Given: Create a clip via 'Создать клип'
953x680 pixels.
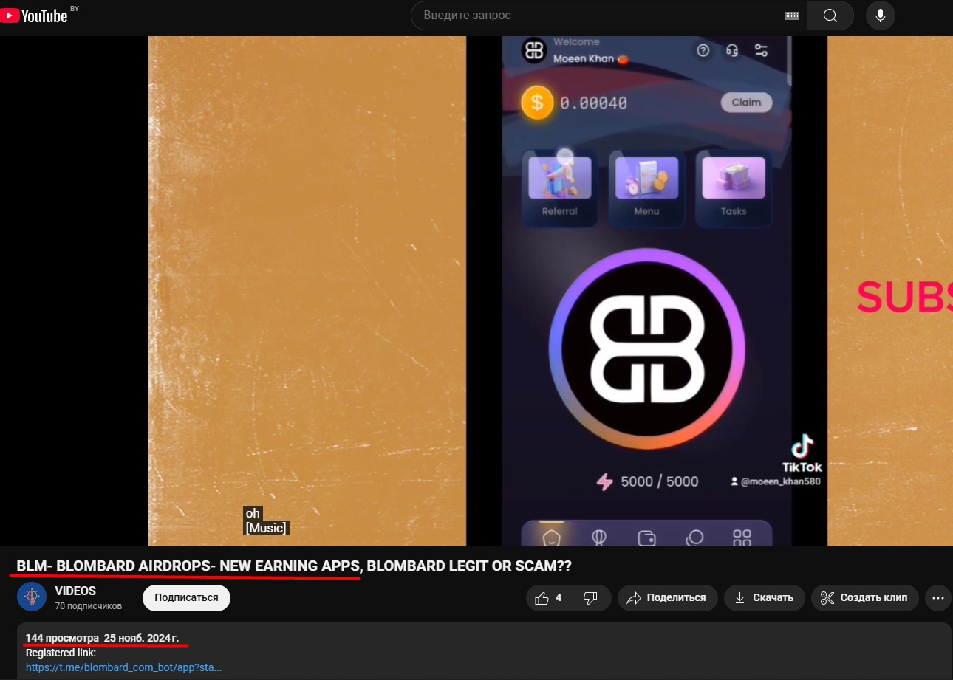Looking at the screenshot, I should (864, 598).
